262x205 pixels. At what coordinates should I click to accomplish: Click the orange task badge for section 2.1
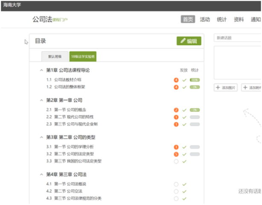176,110
